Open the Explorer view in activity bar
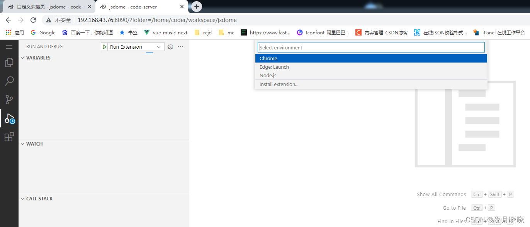Screen dimensions: 530x227 pos(9,63)
